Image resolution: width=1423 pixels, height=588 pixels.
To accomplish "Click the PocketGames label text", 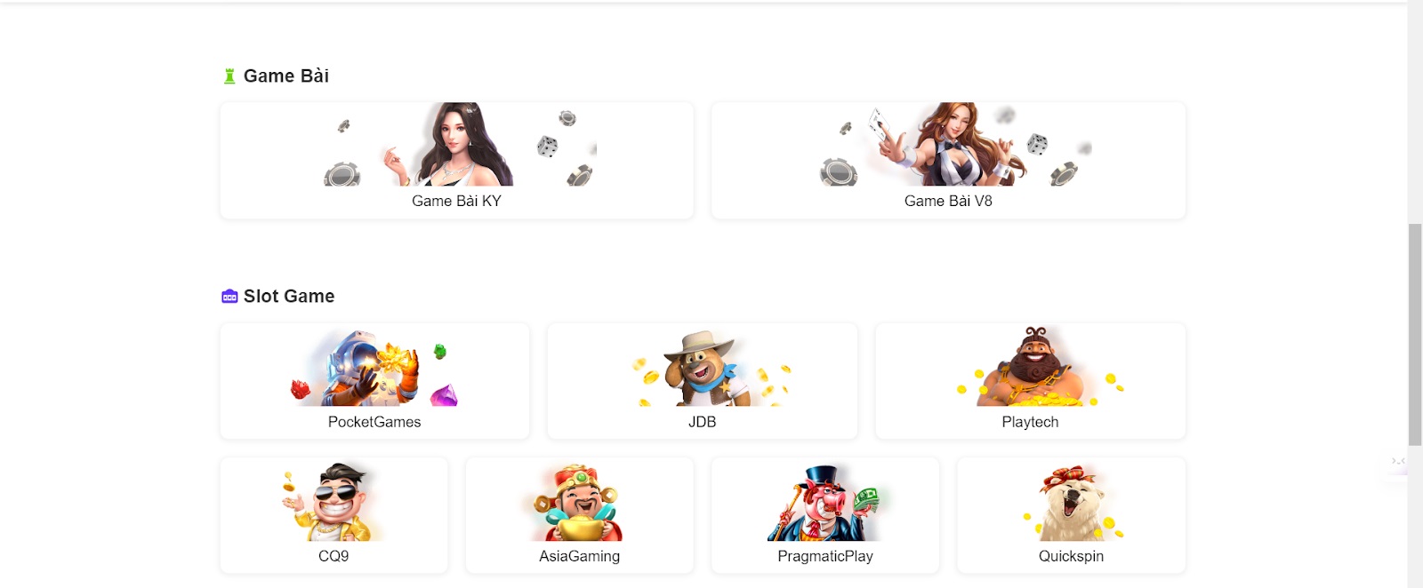I will tap(374, 422).
